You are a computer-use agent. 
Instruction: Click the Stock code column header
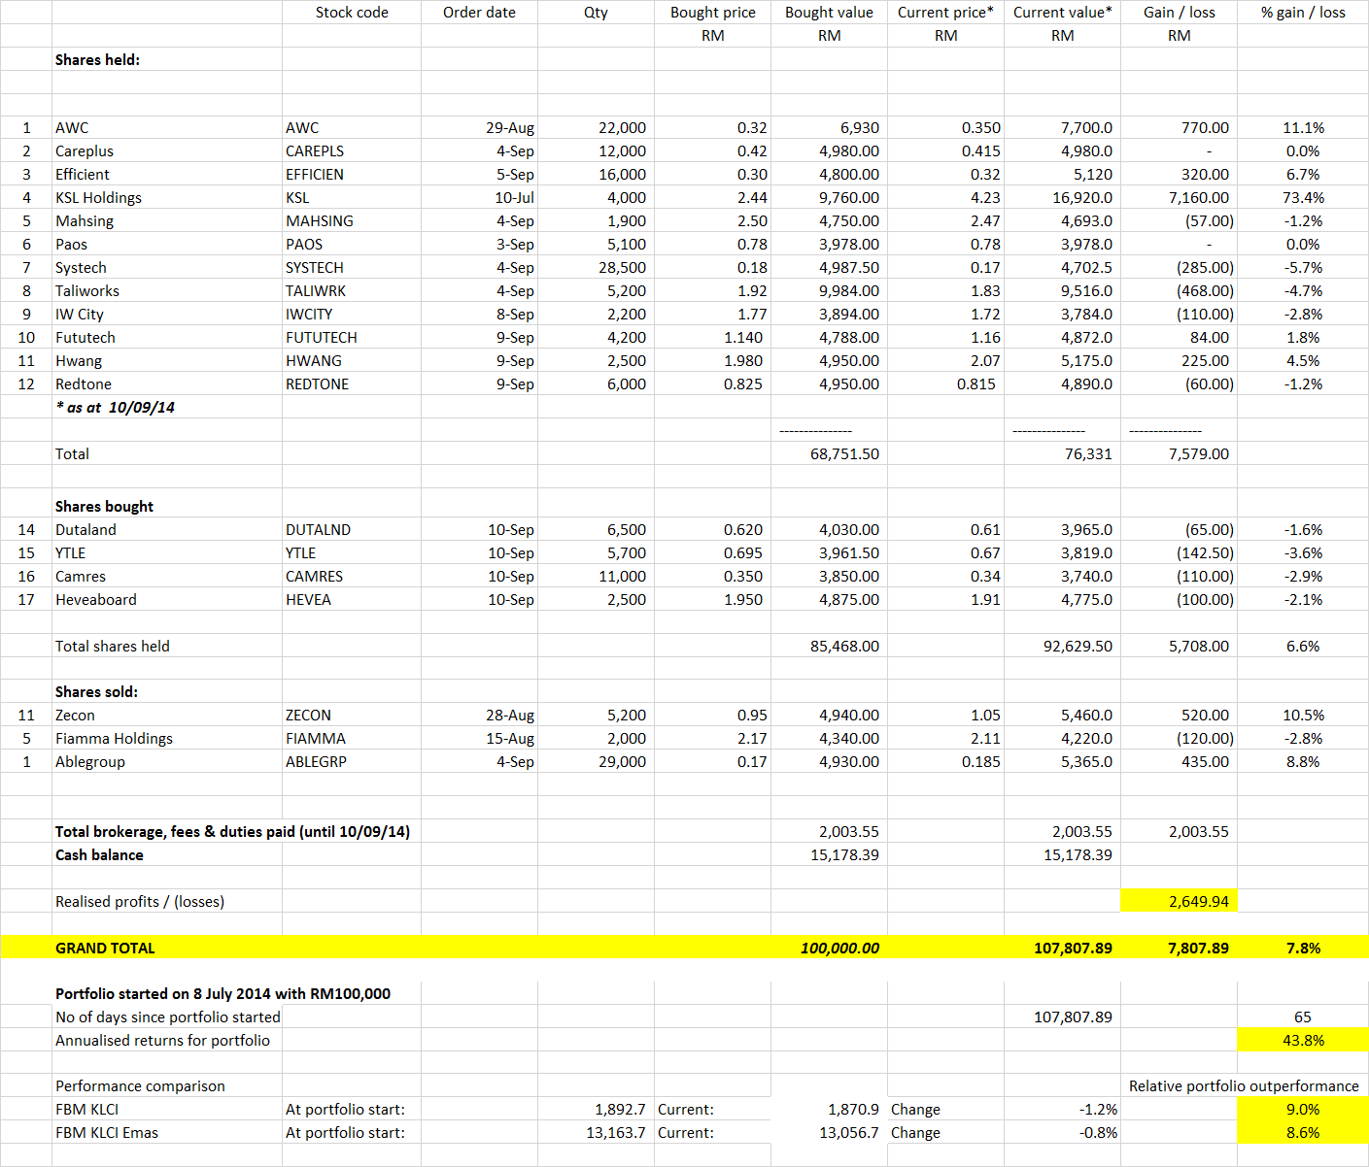tap(352, 13)
